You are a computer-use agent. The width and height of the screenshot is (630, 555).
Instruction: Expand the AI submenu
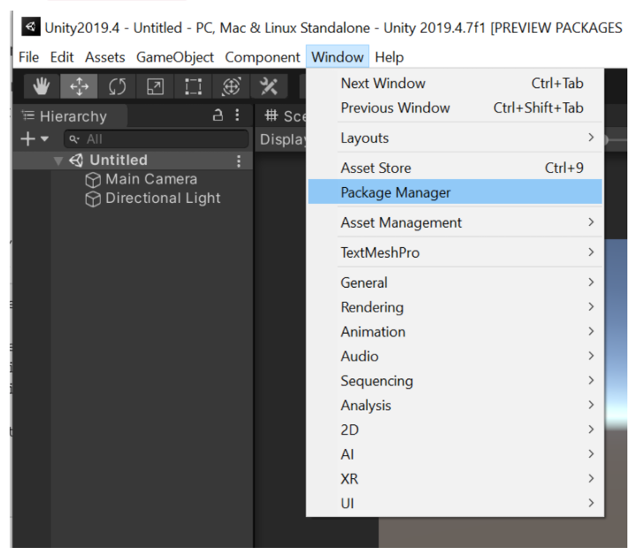[455, 454]
